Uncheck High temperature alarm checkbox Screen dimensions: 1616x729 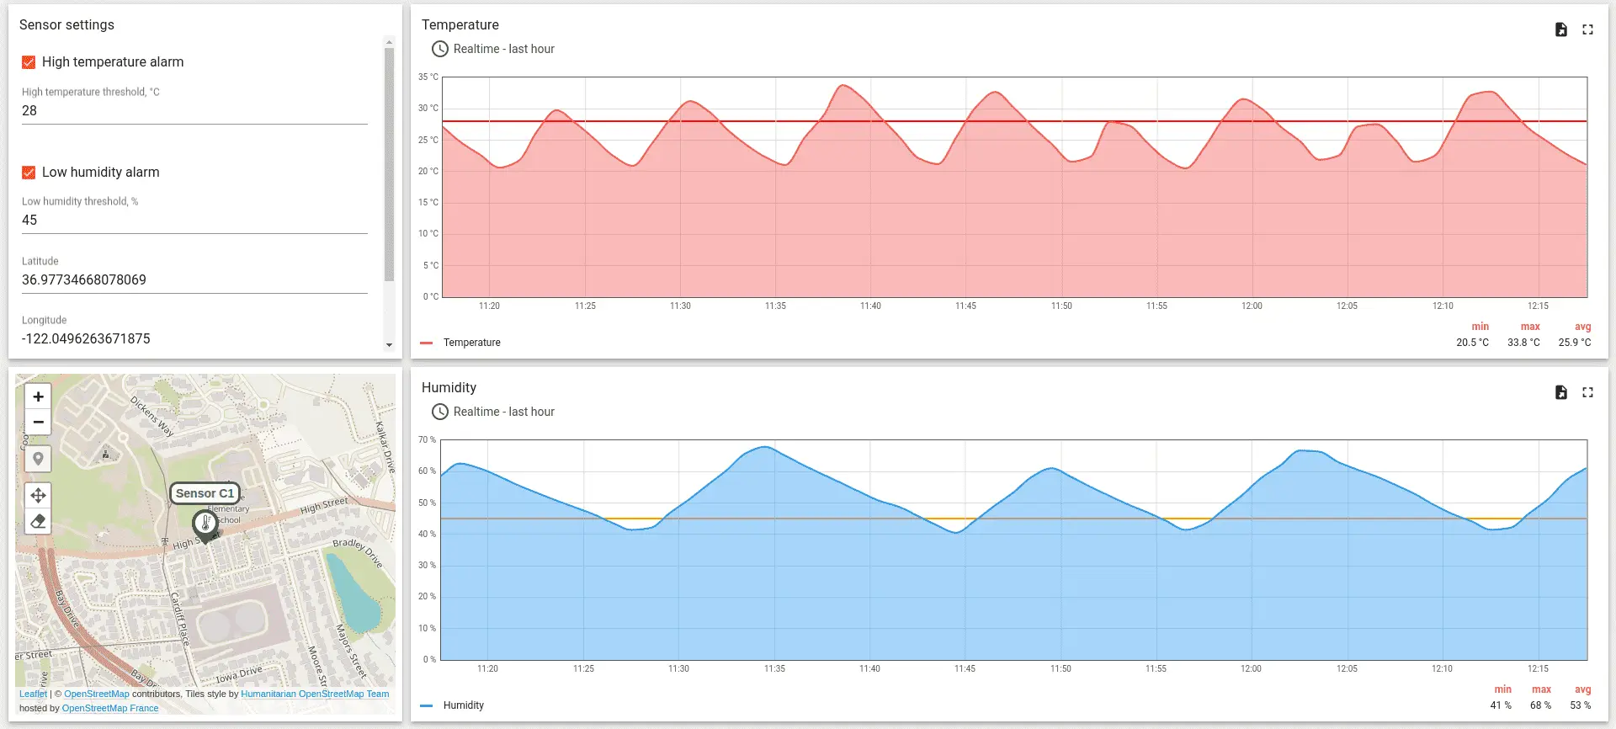(x=29, y=62)
